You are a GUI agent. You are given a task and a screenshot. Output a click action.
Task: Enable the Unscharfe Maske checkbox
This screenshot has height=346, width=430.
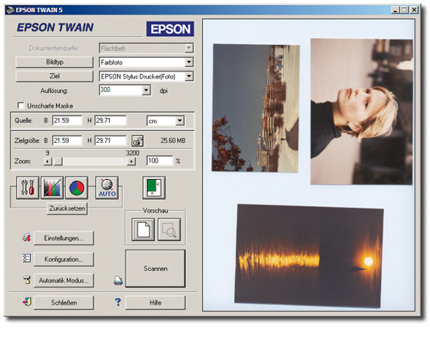tap(21, 106)
